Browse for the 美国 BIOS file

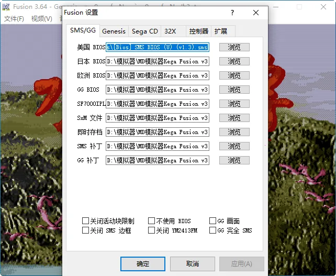(x=234, y=47)
